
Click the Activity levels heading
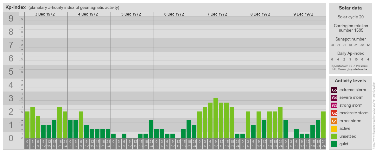click(x=350, y=81)
